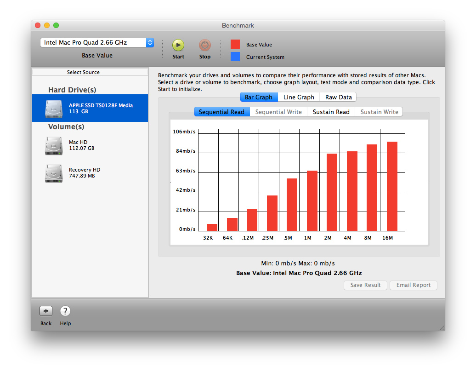Click the Hard Drive(s) section heading
The height and width of the screenshot is (373, 476).
[x=72, y=90]
